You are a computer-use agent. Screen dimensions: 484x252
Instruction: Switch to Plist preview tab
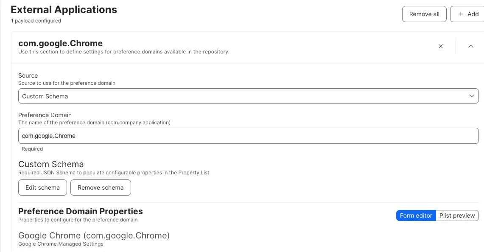pos(457,216)
